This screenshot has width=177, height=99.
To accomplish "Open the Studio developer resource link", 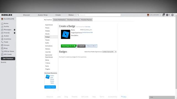I will (52, 76).
